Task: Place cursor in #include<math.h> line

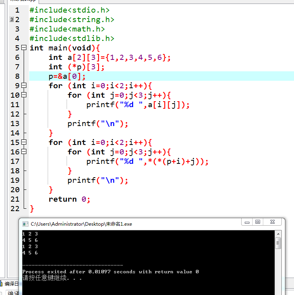Action: (67, 29)
